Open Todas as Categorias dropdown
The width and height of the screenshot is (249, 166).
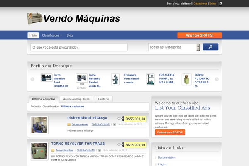[174, 47]
